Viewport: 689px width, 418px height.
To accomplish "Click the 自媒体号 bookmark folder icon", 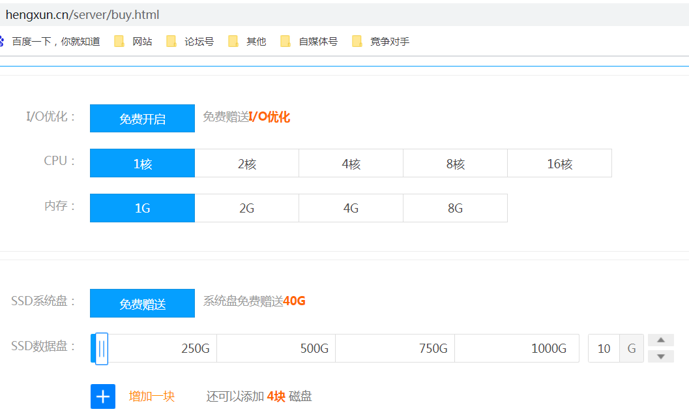I will (x=286, y=40).
